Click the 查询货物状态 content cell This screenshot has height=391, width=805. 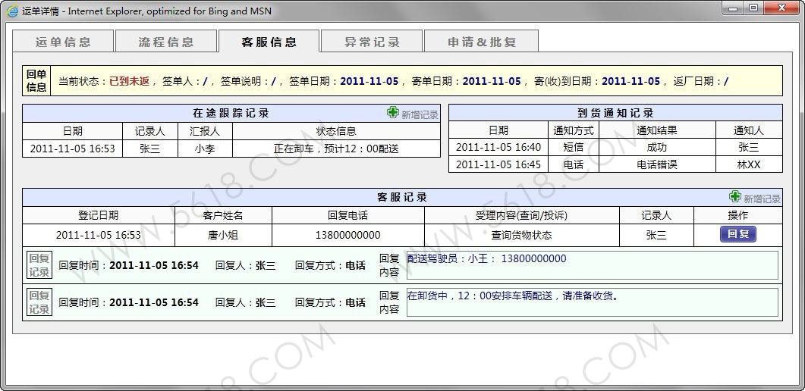tap(521, 235)
